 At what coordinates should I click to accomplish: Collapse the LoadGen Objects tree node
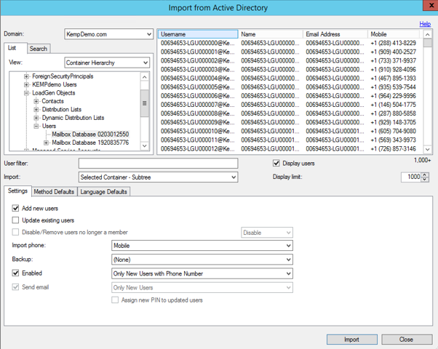tap(26, 93)
